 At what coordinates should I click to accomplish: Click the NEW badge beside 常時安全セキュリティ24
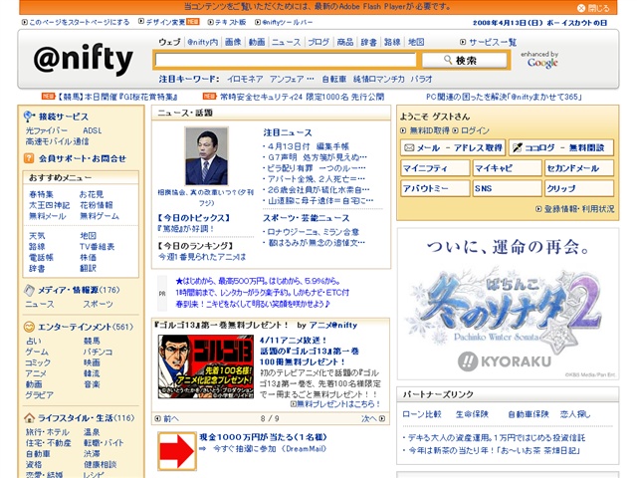[x=209, y=96]
